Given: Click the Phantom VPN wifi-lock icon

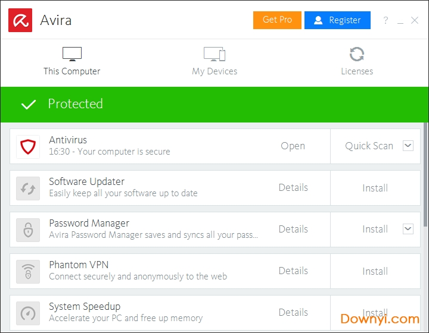Looking at the screenshot, I should pos(28,271).
